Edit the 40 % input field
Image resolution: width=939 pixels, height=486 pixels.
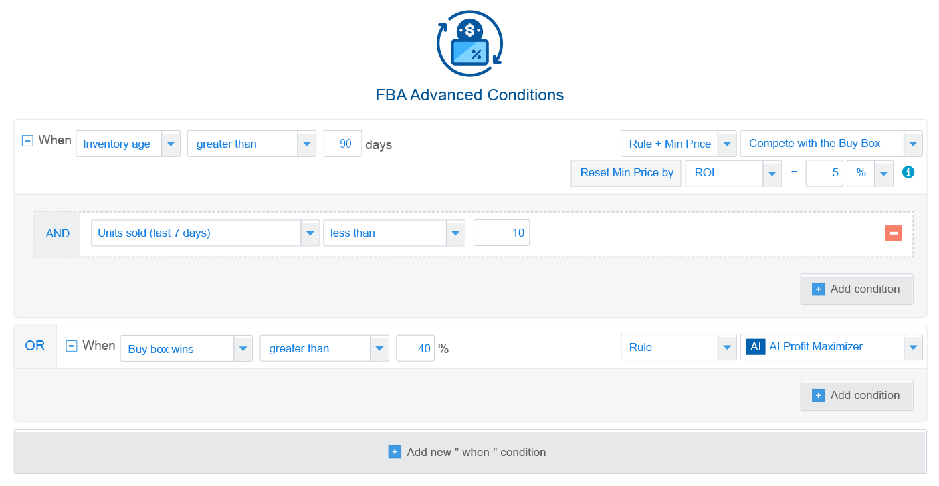415,348
